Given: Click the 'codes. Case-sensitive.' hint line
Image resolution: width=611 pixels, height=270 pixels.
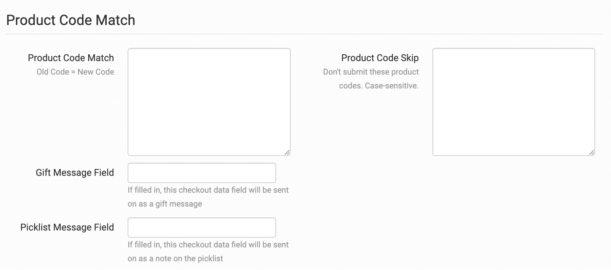Looking at the screenshot, I should pos(378,86).
